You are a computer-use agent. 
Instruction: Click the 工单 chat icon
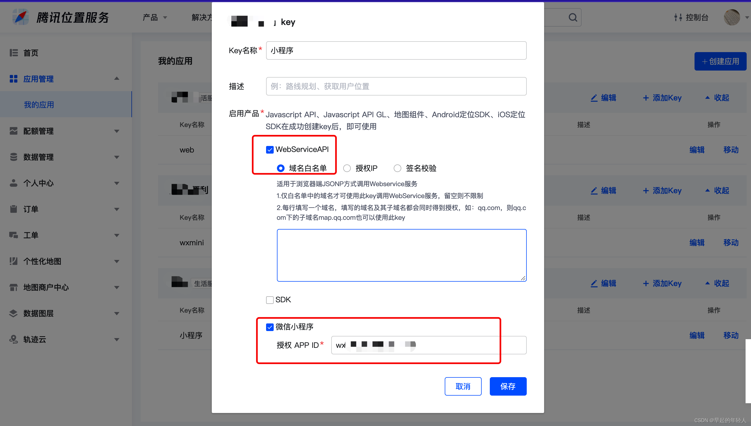point(14,235)
